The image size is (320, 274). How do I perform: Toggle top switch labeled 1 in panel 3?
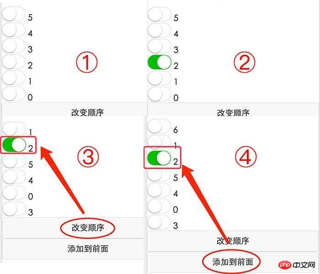(x=14, y=129)
